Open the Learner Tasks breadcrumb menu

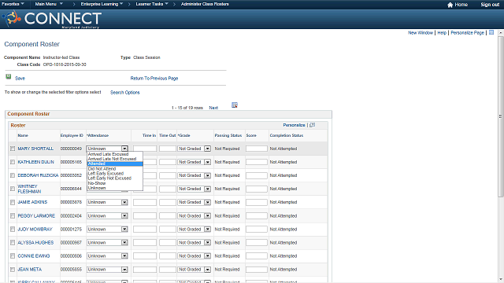pos(152,4)
